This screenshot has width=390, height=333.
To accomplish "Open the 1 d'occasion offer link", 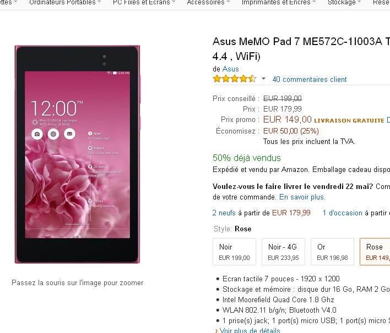I will click(x=343, y=213).
